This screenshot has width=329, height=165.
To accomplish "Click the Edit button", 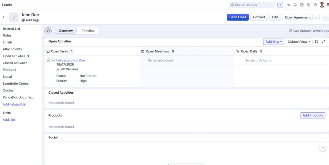I will pyautogui.click(x=275, y=17).
